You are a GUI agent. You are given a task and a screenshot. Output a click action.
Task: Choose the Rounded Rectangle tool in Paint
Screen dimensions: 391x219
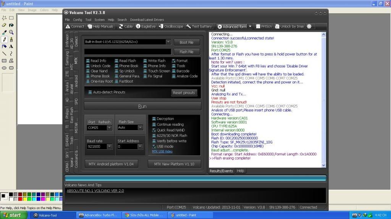coord(11,68)
